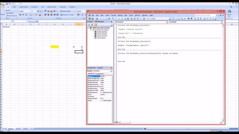The height and width of the screenshot is (134, 239).
Task: Click View Code icon in Project panel
Action: (x=89, y=25)
